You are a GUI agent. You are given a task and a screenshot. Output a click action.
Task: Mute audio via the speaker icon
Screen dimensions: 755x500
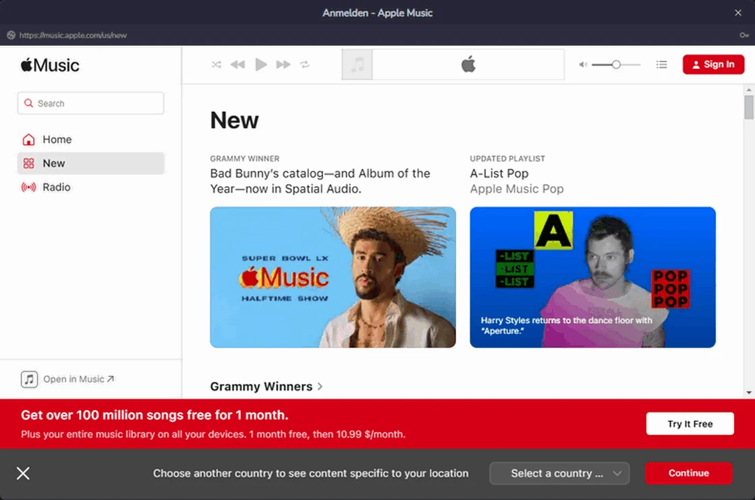click(x=582, y=64)
